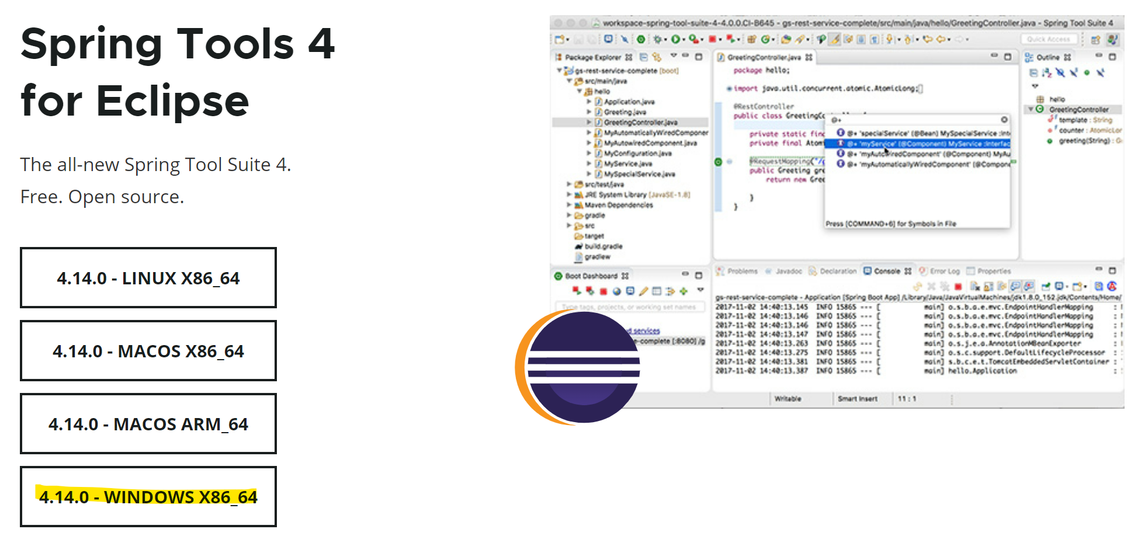Viewport: 1138px width, 543px height.
Task: Download 4.14.0 - LINUX X86_64 build
Action: [148, 278]
